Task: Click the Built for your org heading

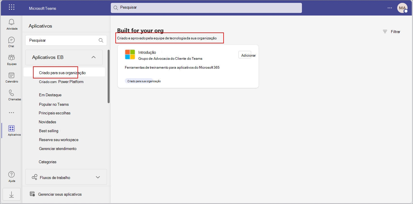Action: [x=140, y=30]
